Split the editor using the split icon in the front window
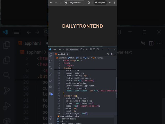165x124 pixels. click(x=111, y=54)
